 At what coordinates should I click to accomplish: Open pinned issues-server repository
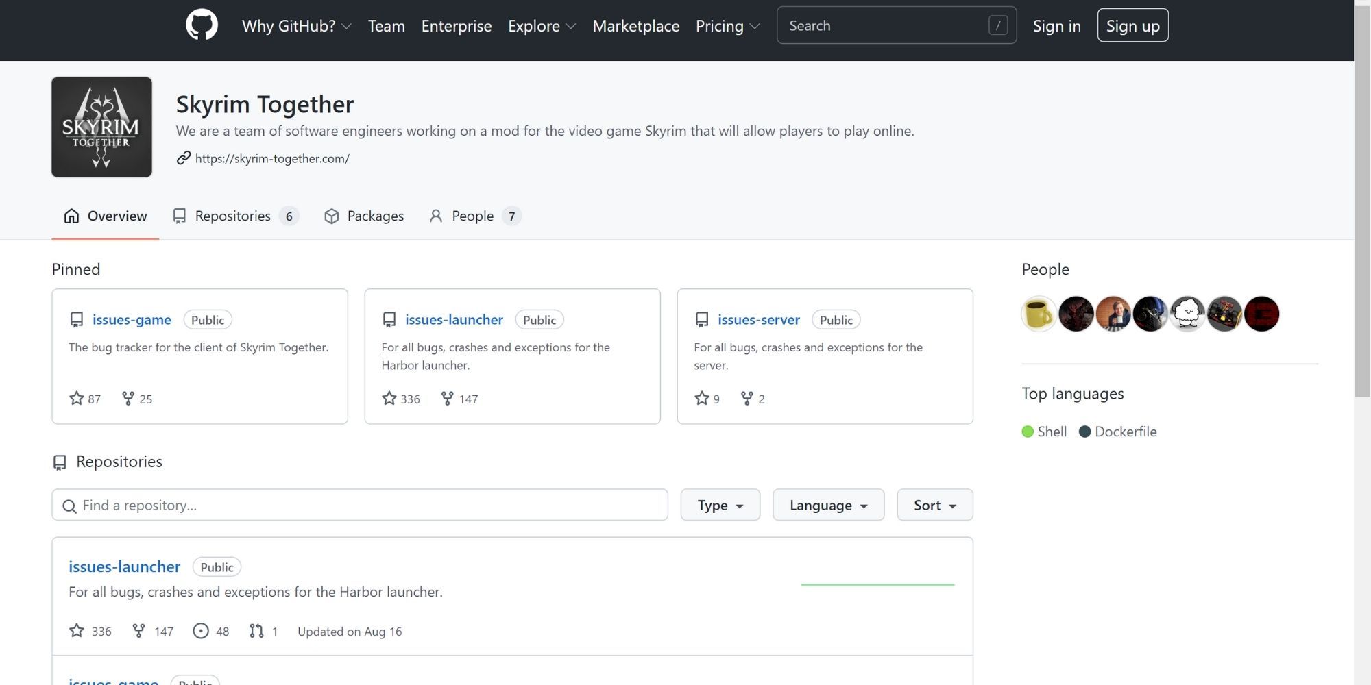pyautogui.click(x=758, y=319)
